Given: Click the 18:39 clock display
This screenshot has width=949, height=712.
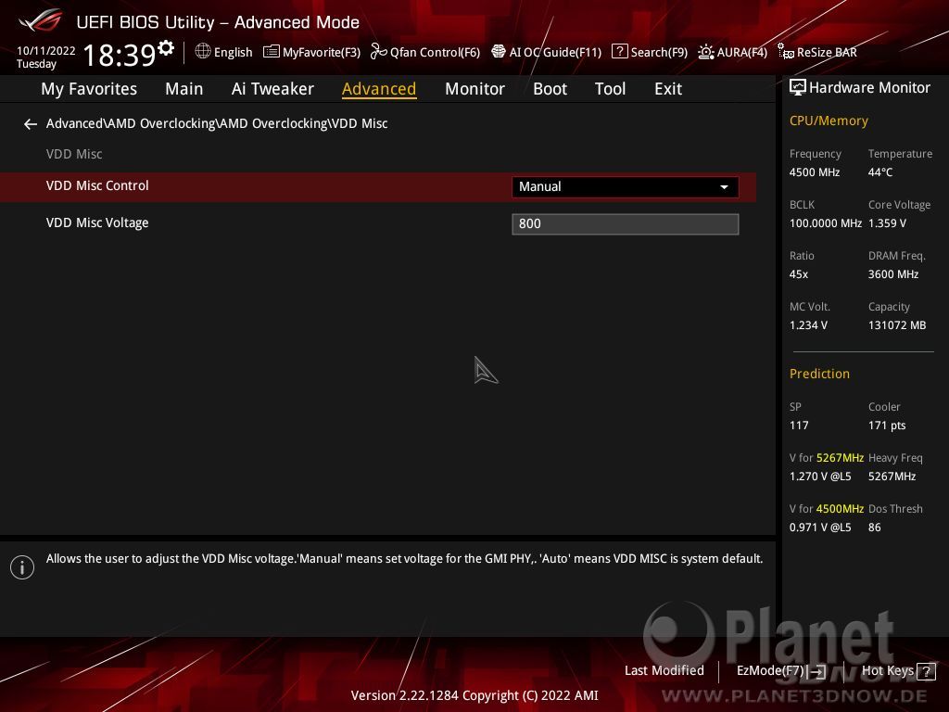Looking at the screenshot, I should (x=120, y=55).
